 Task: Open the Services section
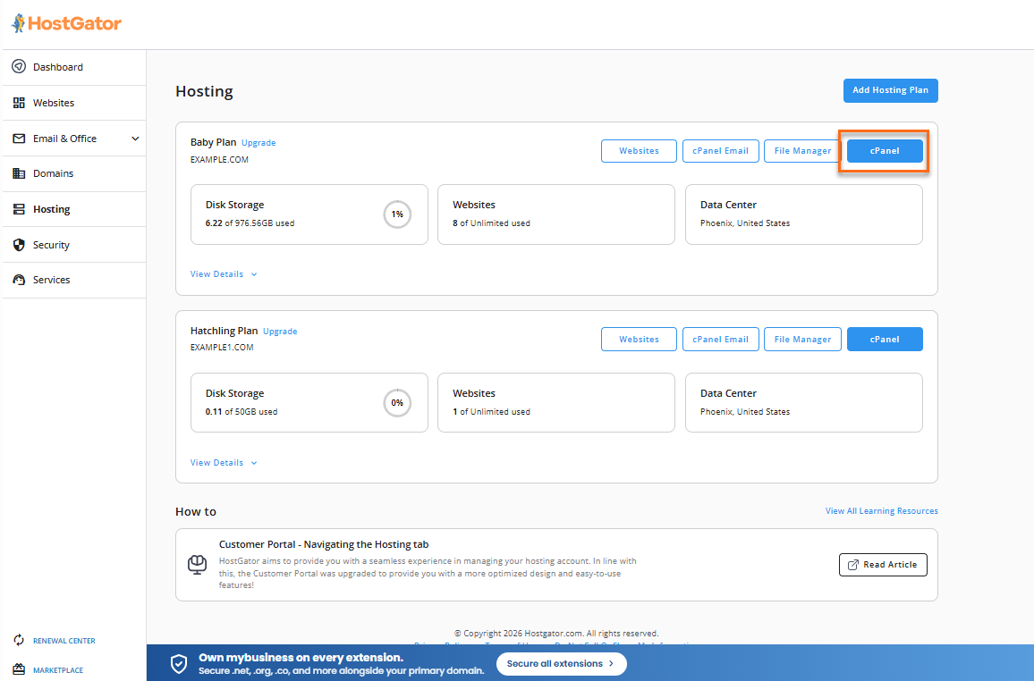74,280
